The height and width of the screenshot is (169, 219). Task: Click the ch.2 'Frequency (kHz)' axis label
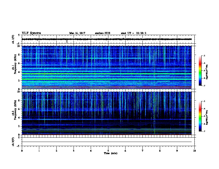click(15, 110)
